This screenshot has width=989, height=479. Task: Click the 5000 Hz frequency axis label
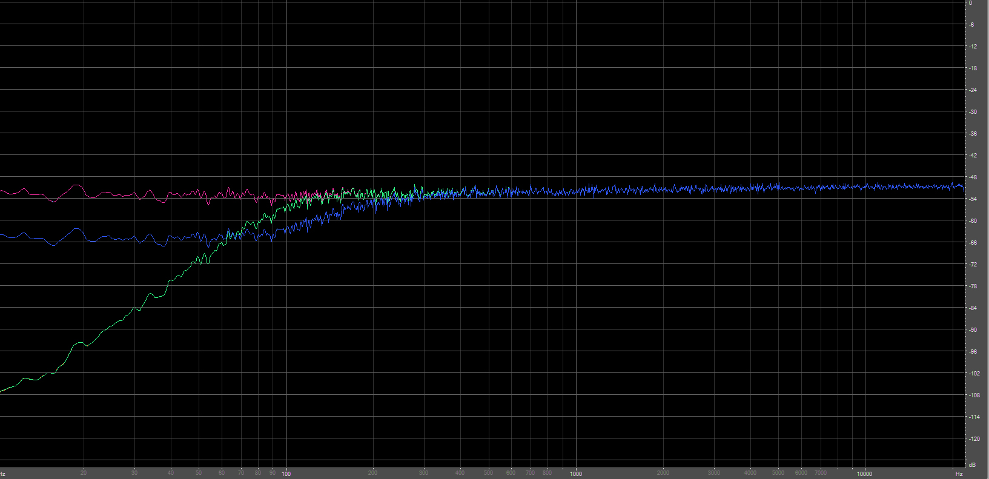coord(778,473)
